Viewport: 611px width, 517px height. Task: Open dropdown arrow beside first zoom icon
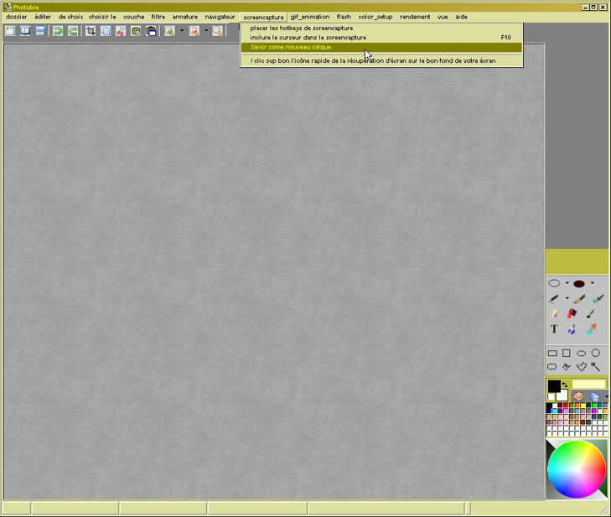(x=181, y=31)
